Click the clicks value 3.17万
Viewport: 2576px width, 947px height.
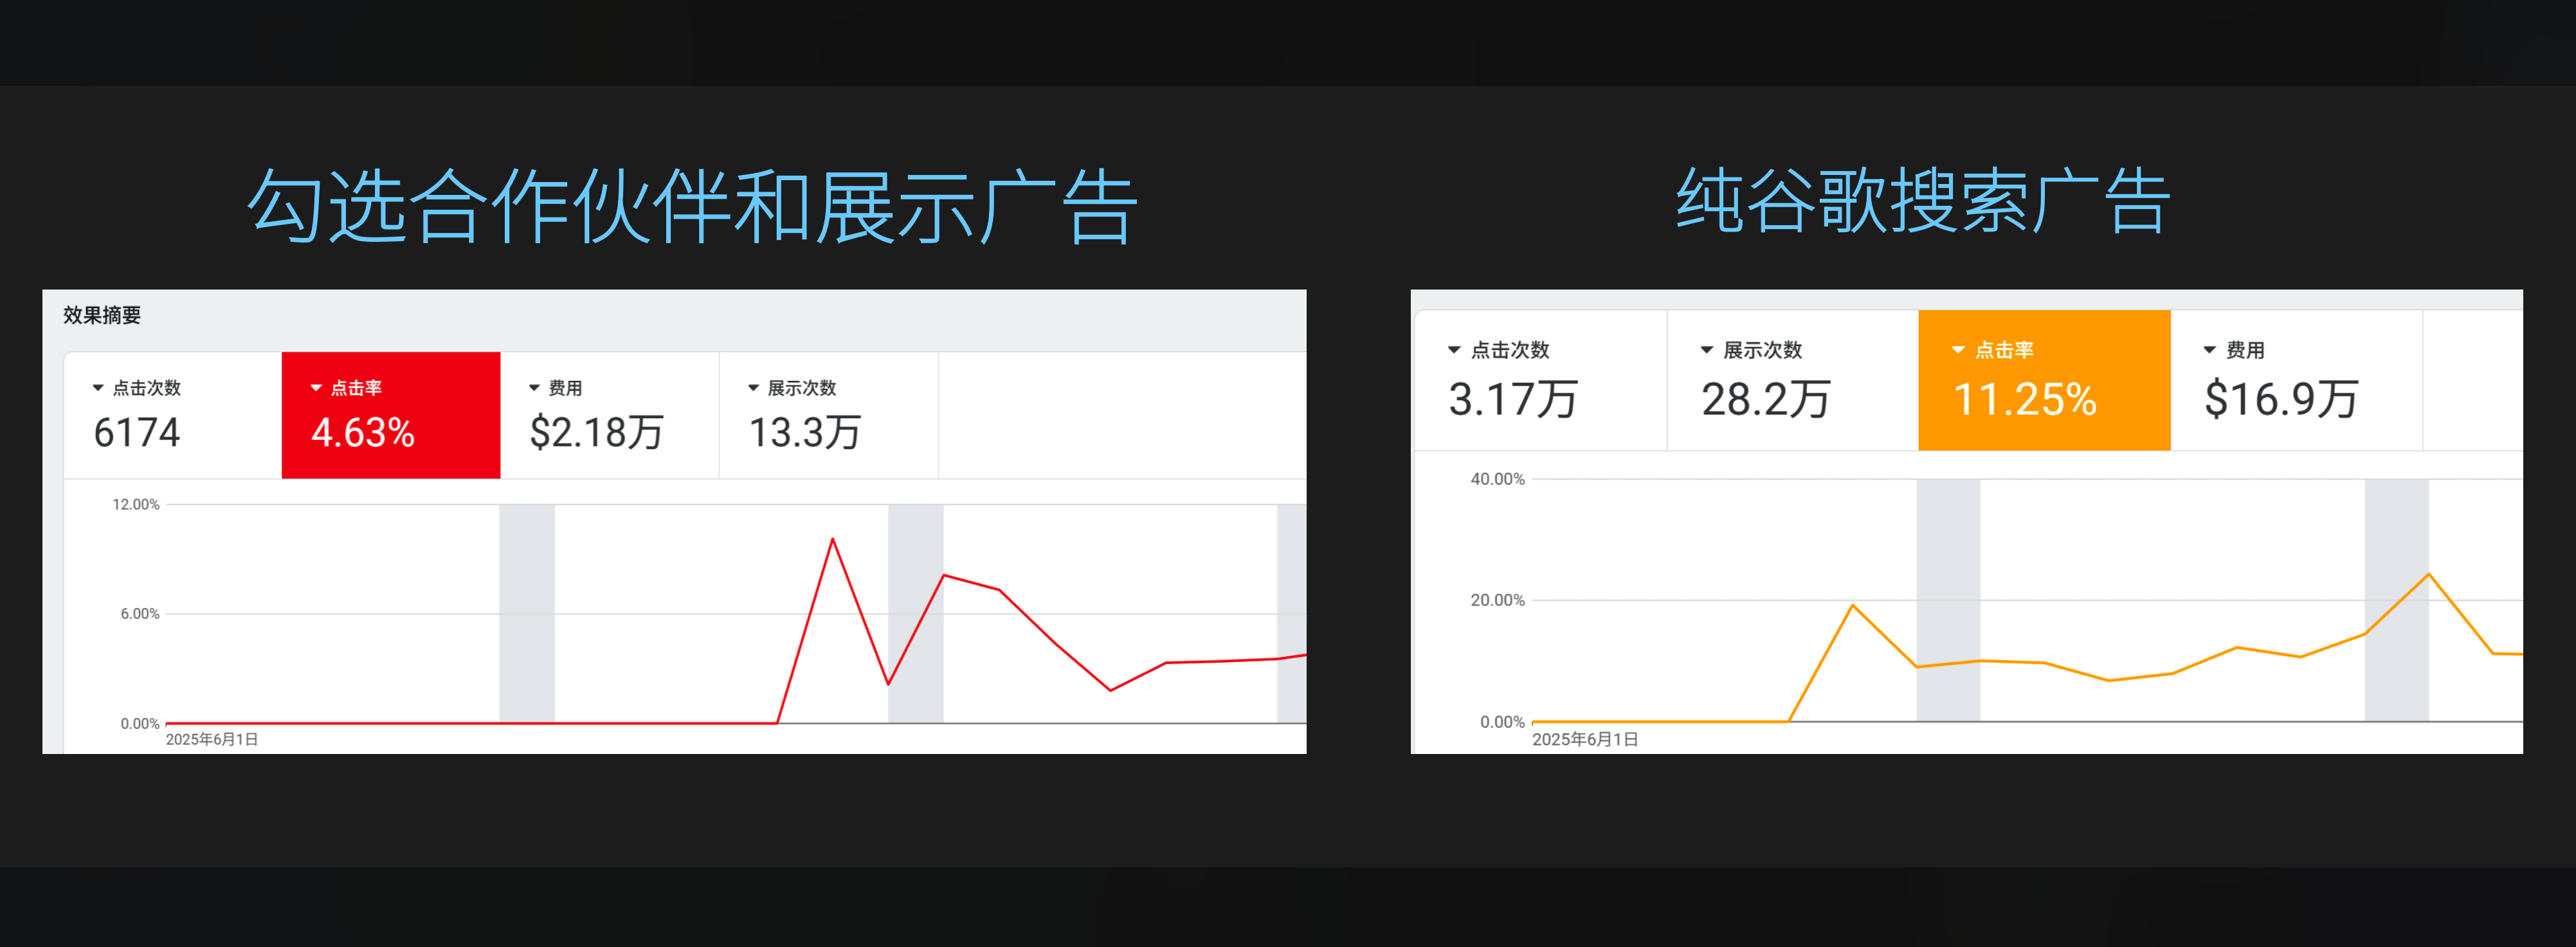tap(1513, 399)
